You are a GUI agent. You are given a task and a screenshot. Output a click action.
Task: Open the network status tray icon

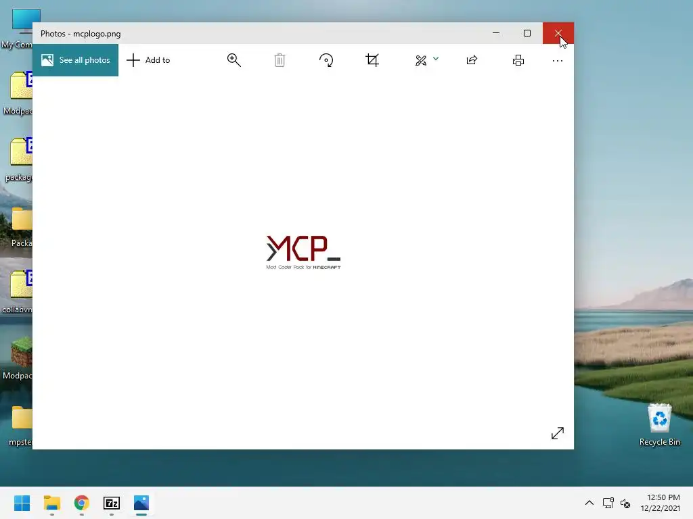pos(608,503)
